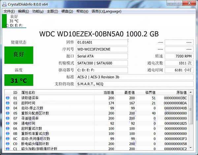Select the 读取错误率 attribute row
Viewport: 198px width, 155px height.
97,98
